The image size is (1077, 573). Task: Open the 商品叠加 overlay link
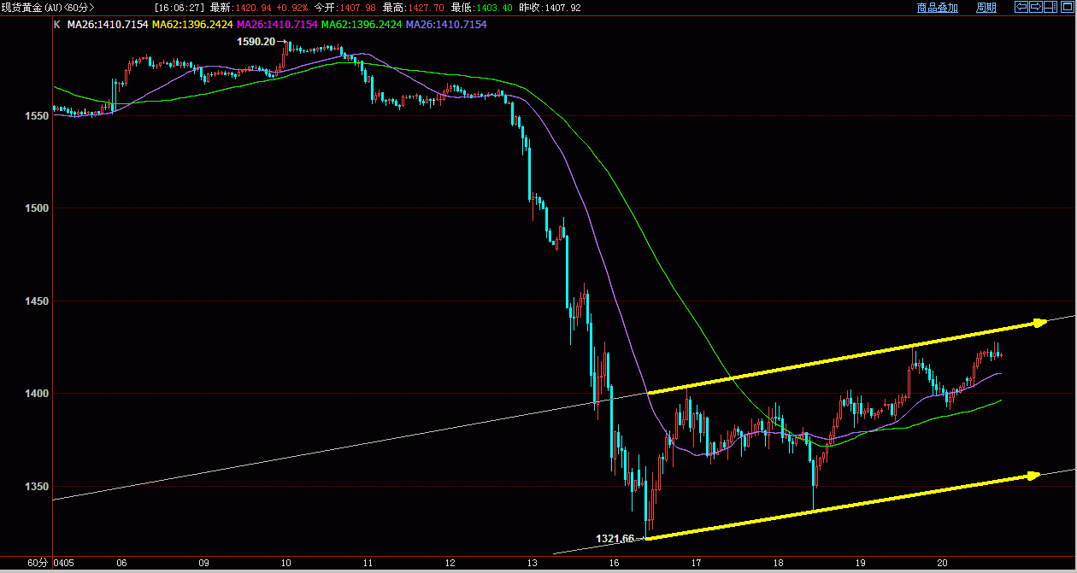click(x=938, y=8)
